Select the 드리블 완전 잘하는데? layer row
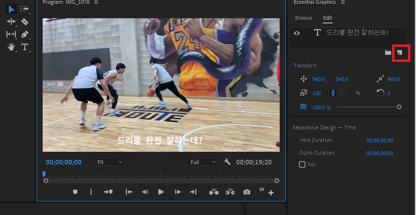Screen dimensions: 416x215 pos(348,33)
